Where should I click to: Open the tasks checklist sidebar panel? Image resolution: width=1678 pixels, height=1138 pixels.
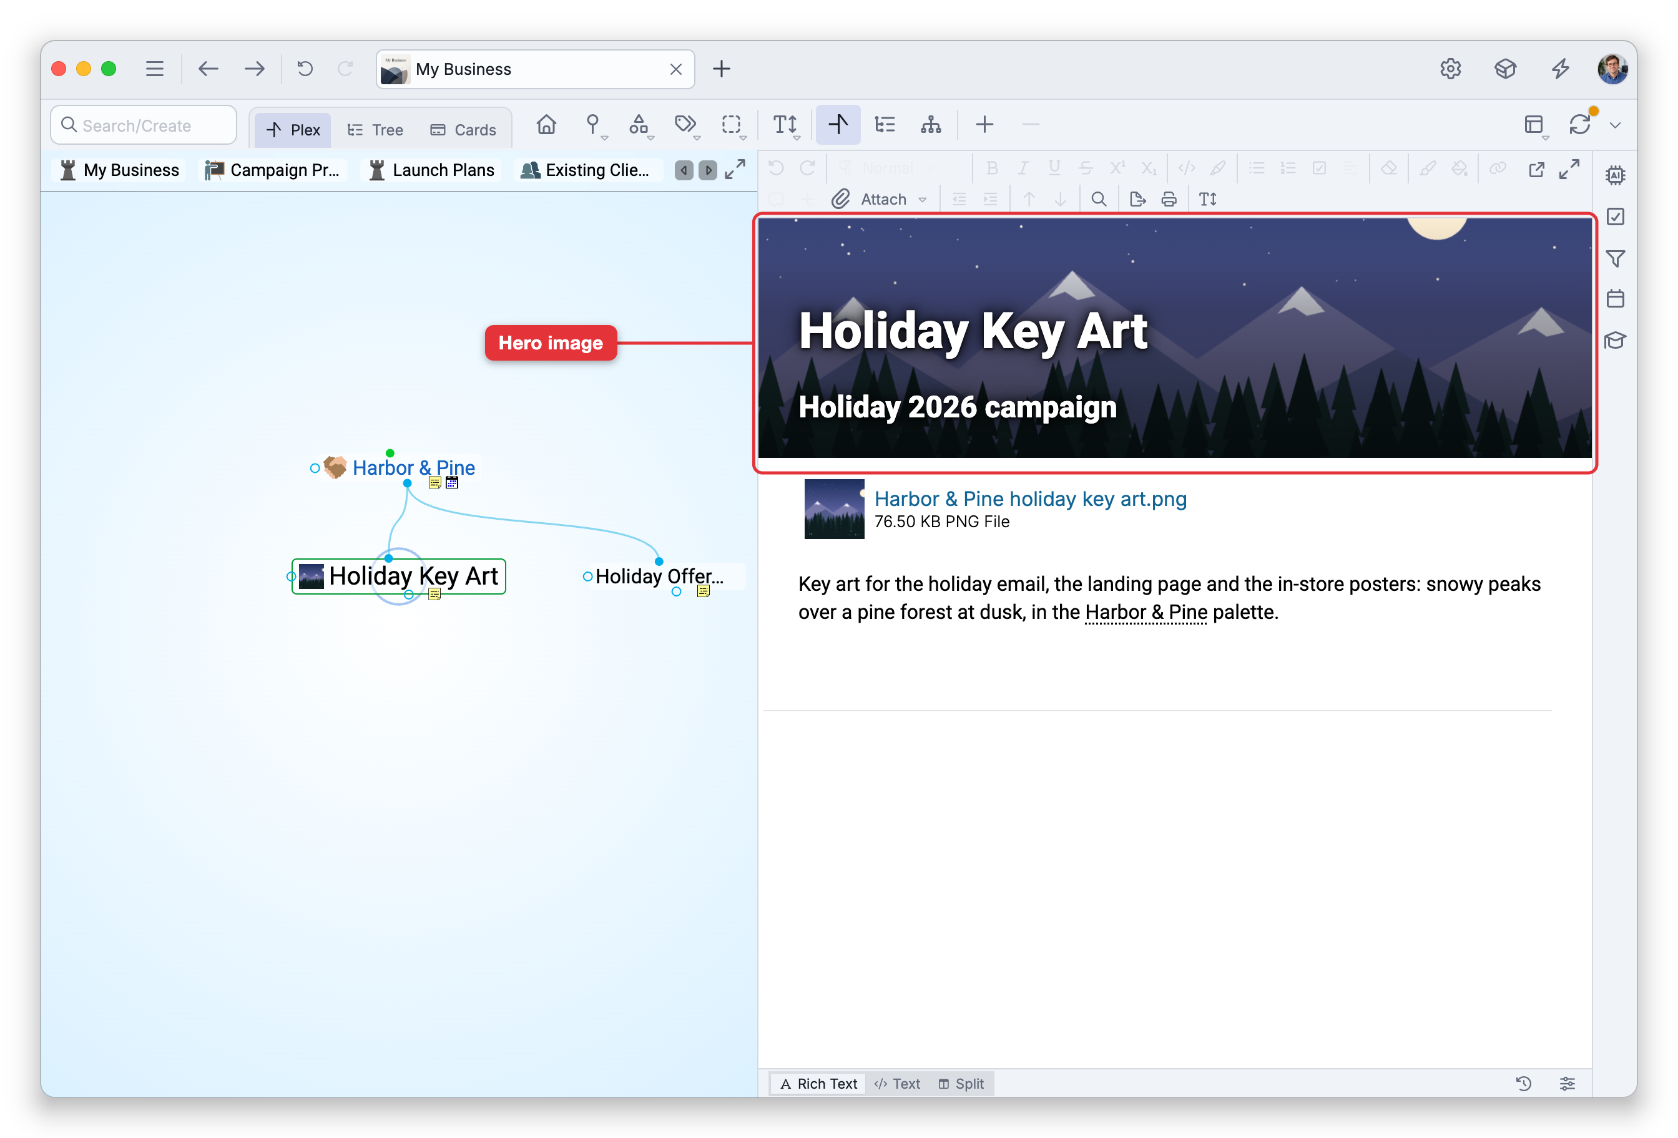tap(1614, 216)
